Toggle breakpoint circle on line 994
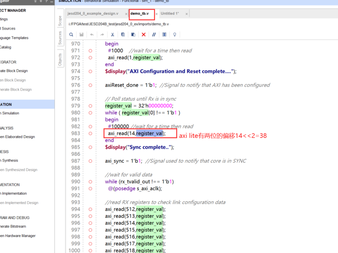 click(x=90, y=209)
